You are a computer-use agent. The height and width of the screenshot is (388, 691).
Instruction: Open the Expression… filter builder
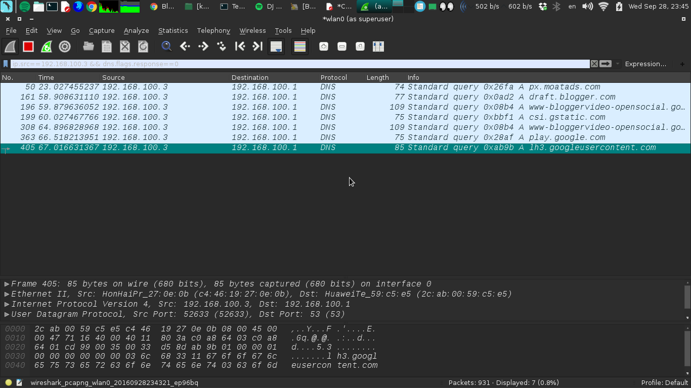tap(645, 64)
